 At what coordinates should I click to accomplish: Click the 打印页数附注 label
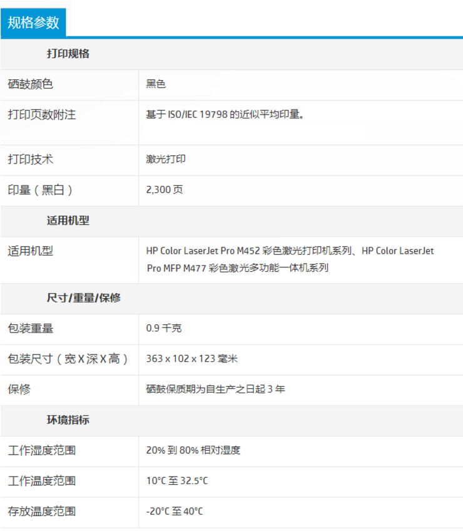click(x=42, y=115)
